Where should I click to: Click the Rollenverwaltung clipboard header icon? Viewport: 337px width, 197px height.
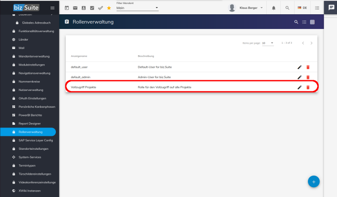click(67, 22)
